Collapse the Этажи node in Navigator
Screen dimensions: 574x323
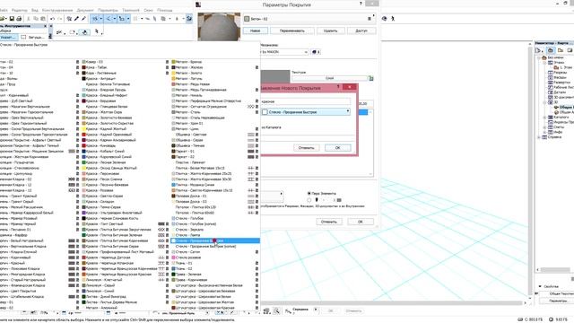point(544,63)
